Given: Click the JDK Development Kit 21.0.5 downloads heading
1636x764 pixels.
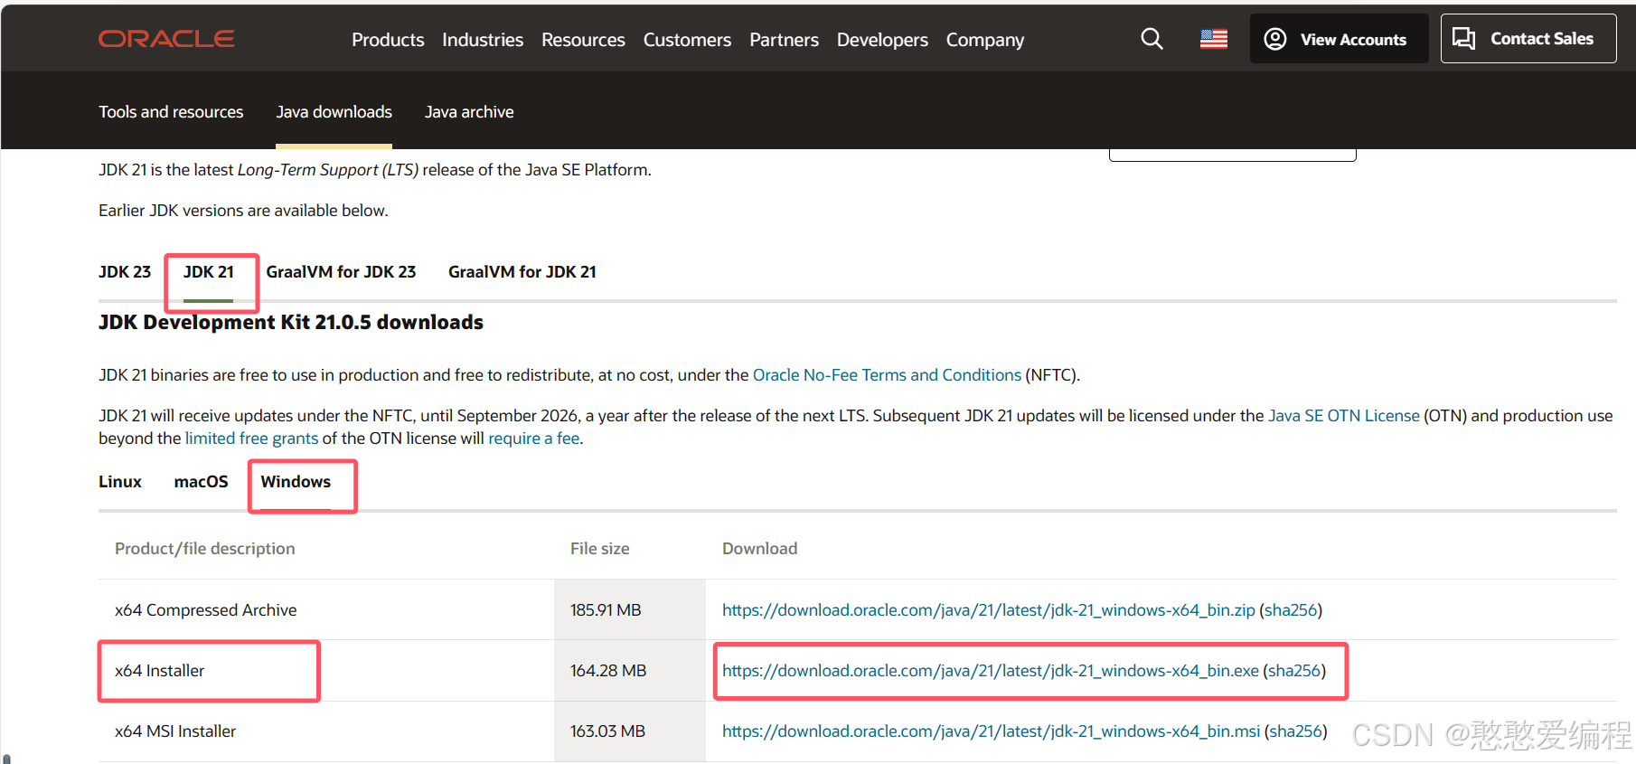Looking at the screenshot, I should pos(291,323).
